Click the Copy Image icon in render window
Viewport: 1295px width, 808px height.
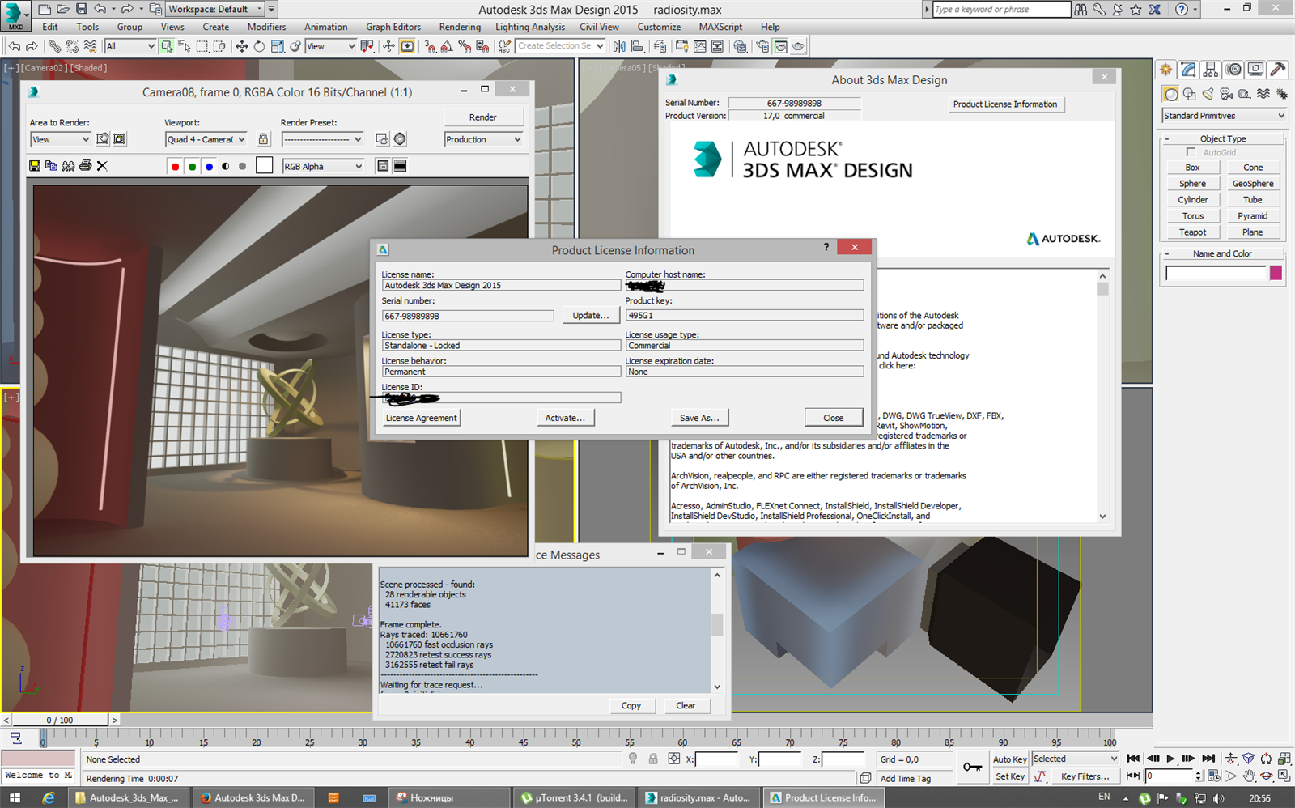click(x=51, y=166)
